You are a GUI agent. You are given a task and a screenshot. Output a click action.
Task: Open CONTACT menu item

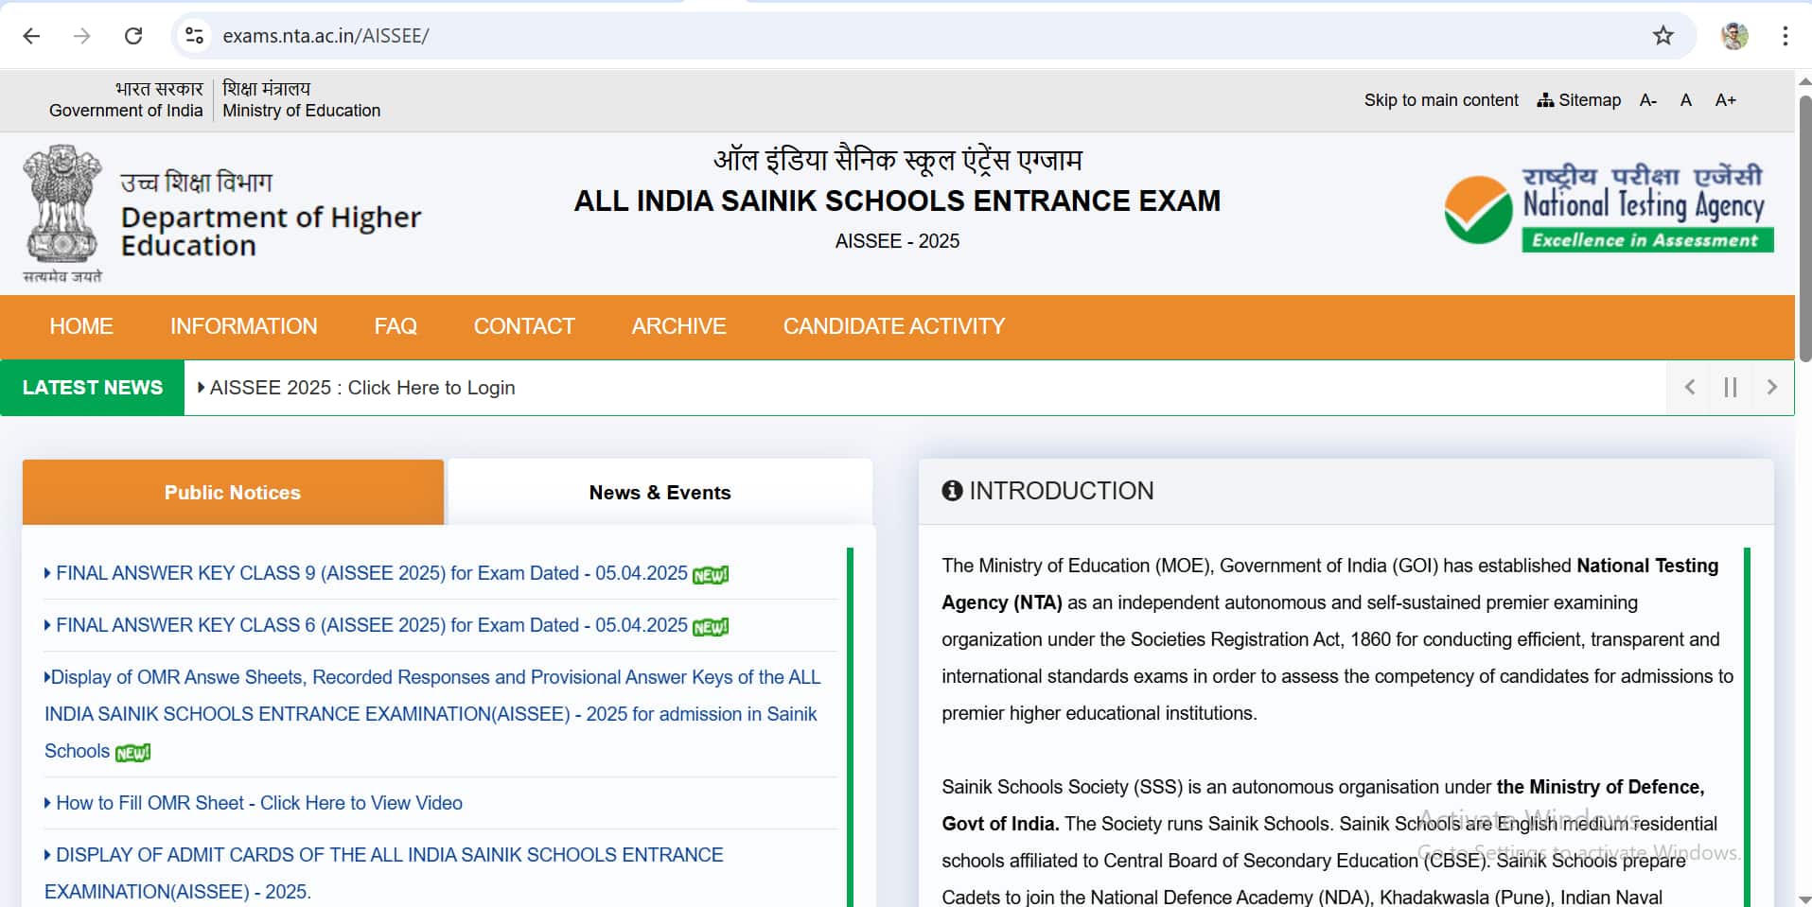coord(524,326)
